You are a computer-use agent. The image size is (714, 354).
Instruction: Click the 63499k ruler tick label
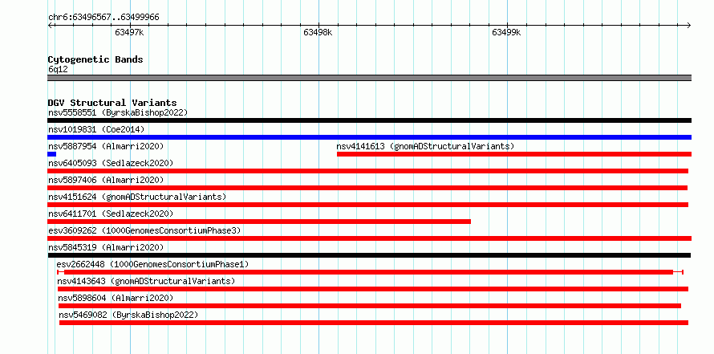click(506, 32)
